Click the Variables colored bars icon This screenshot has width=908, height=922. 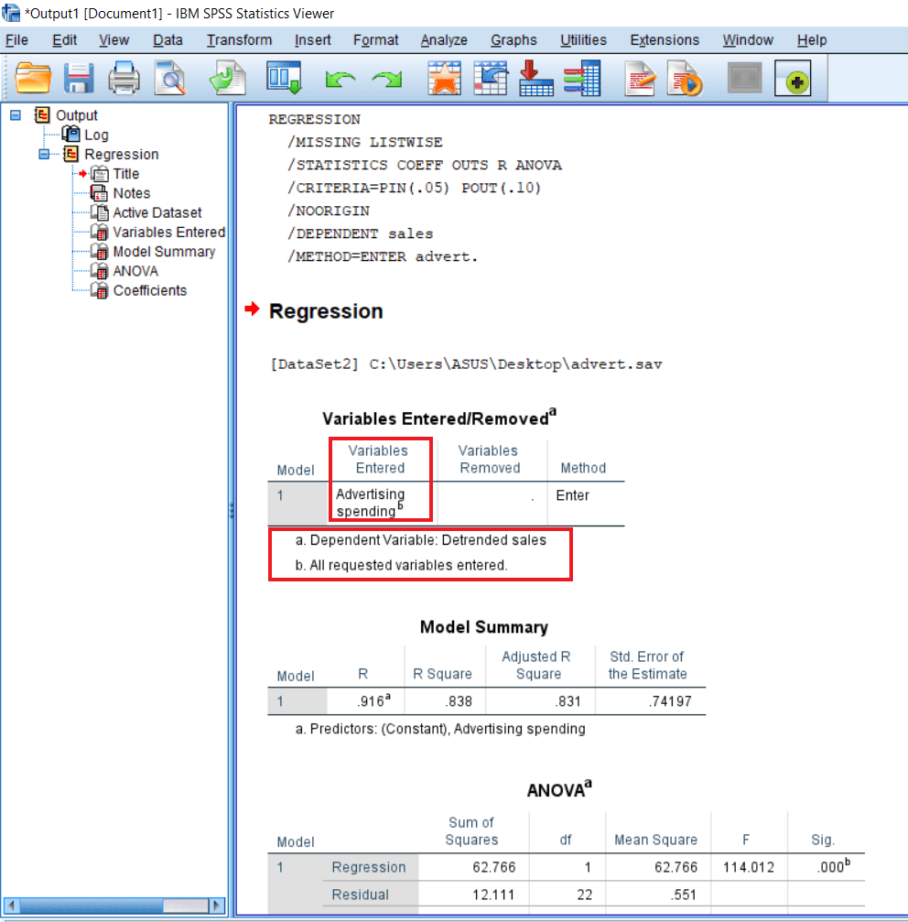[x=582, y=78]
